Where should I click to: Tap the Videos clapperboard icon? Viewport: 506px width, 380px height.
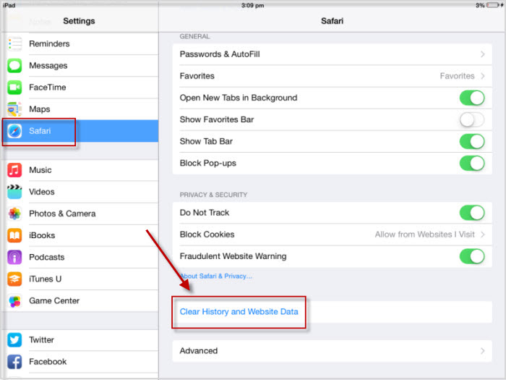[x=14, y=192]
